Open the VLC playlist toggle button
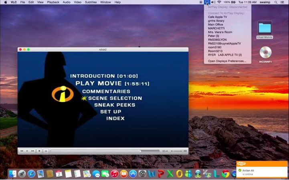The width and height of the screenshot is (289, 180). pyautogui.click(x=46, y=151)
